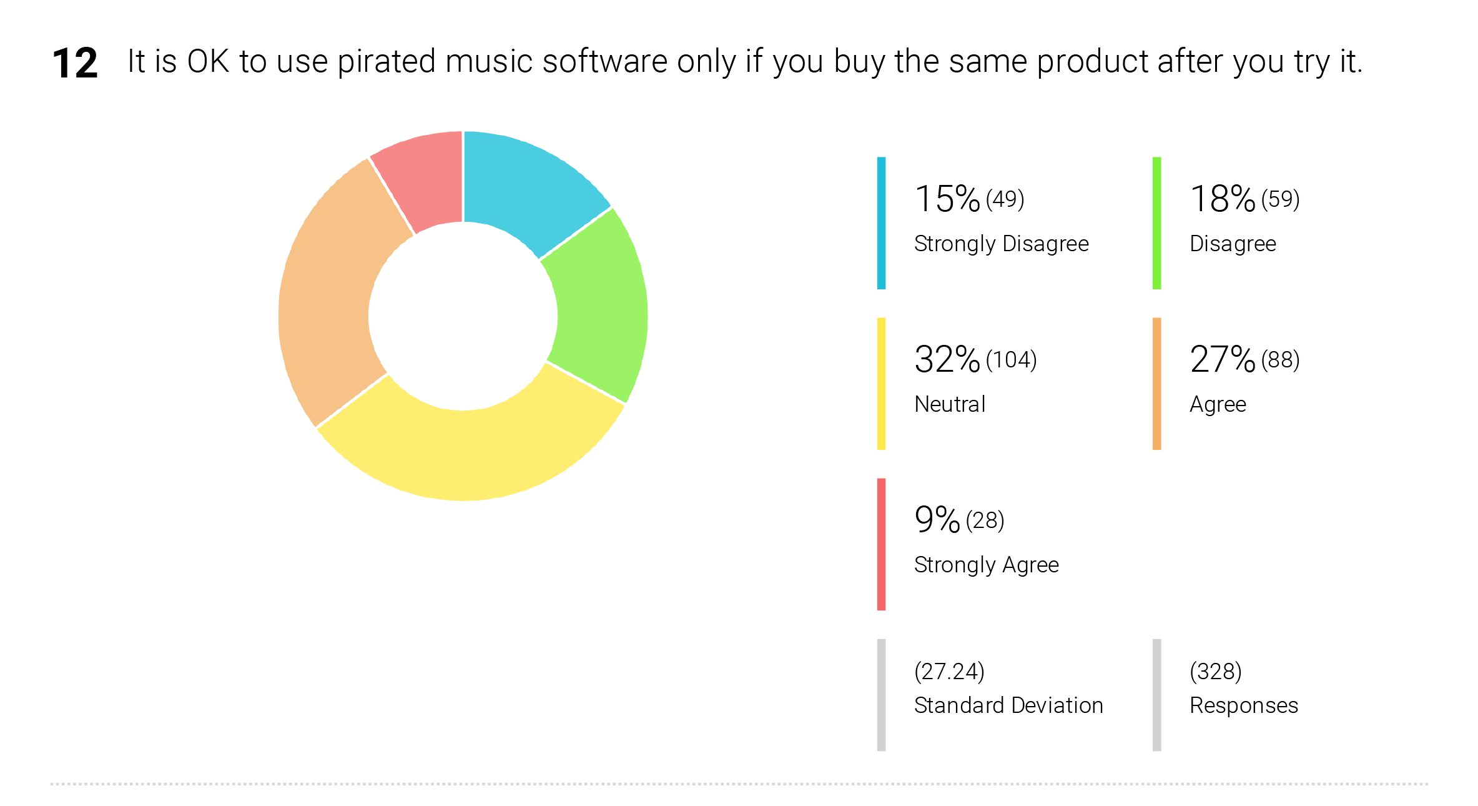Click the Neutral legend label
Image resolution: width=1478 pixels, height=806 pixels.
950,404
